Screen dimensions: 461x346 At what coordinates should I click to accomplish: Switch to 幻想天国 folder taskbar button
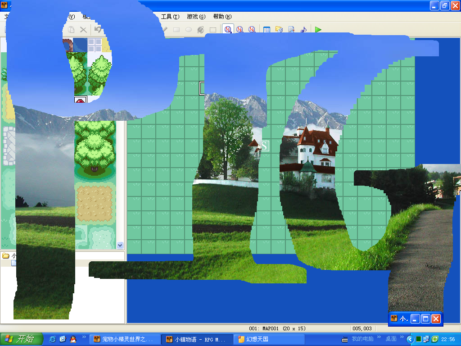pyautogui.click(x=269, y=339)
